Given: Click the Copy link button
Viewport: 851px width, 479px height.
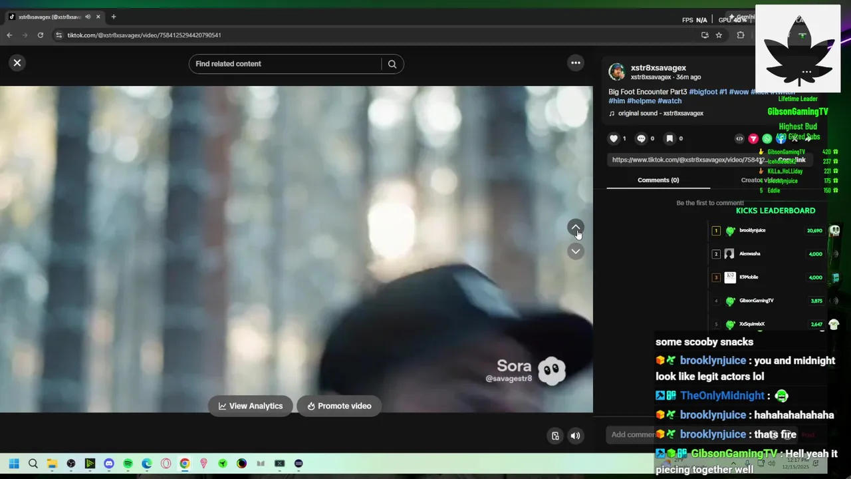Looking at the screenshot, I should coord(792,160).
